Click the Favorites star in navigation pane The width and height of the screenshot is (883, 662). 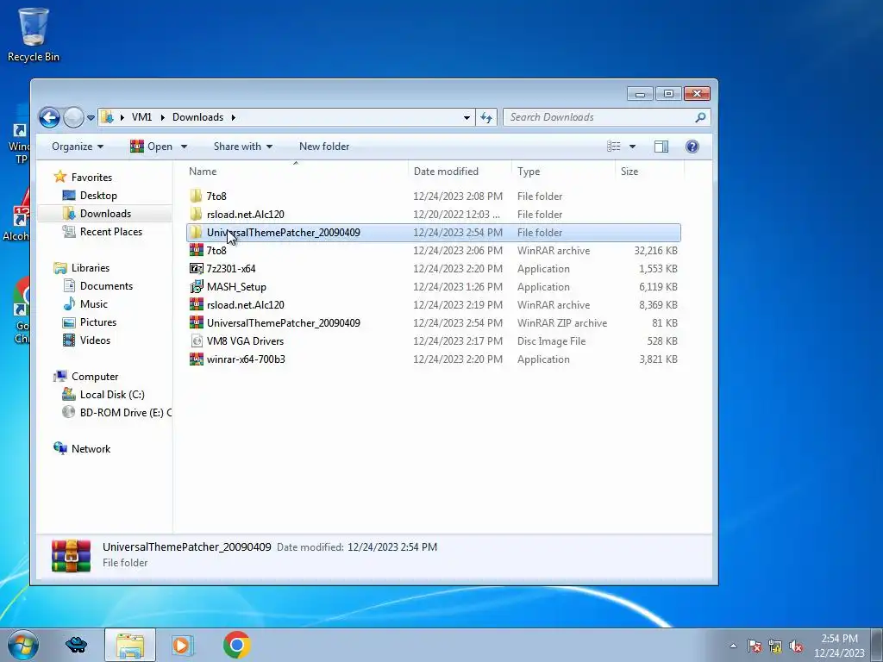point(59,177)
